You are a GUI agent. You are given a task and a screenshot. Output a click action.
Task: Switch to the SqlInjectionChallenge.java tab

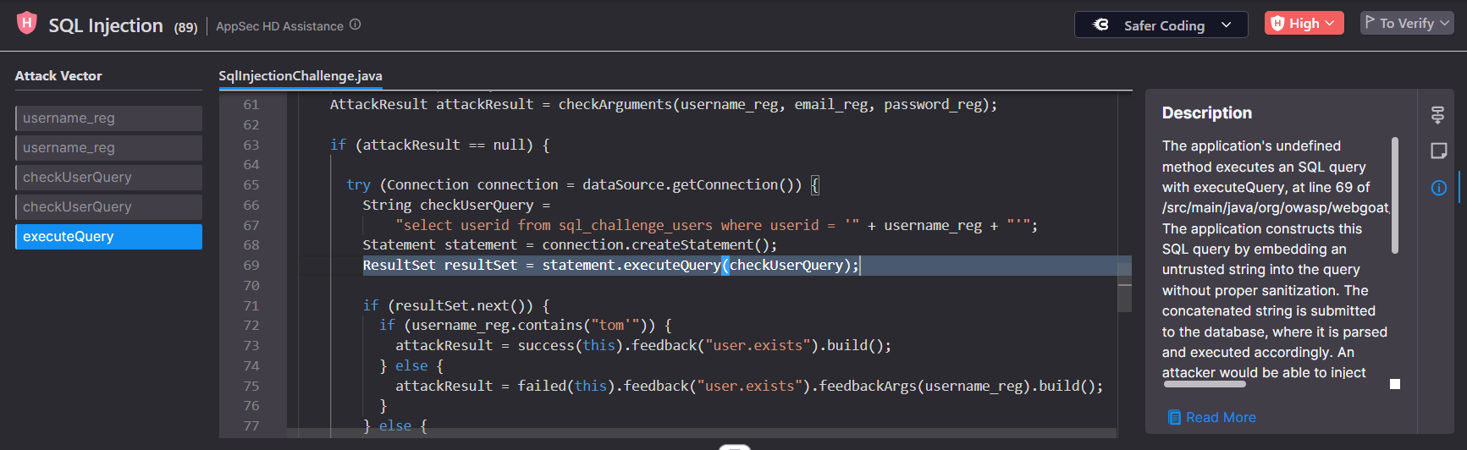pos(301,76)
